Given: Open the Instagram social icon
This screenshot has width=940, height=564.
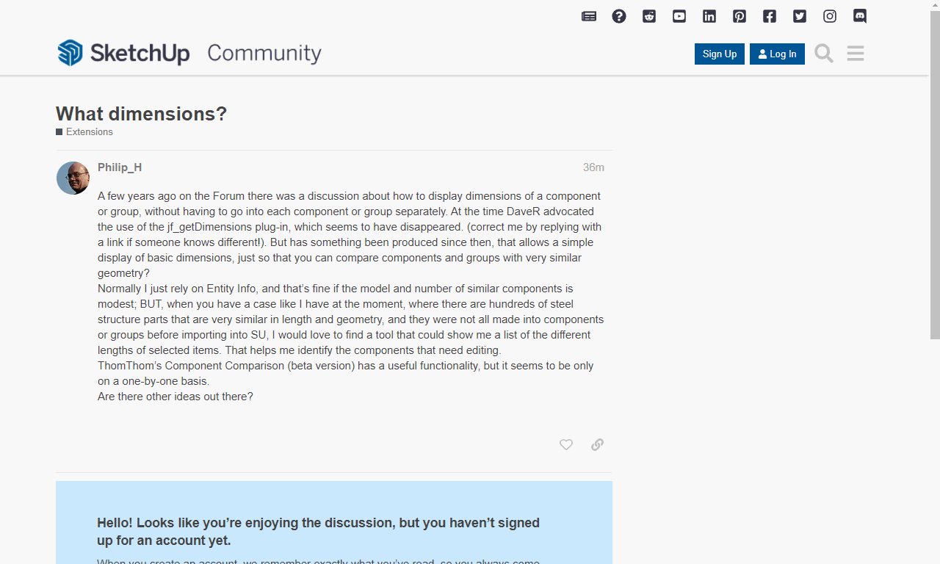Looking at the screenshot, I should pos(830,16).
